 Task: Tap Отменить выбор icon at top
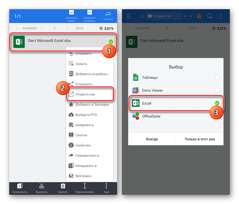tap(71, 13)
